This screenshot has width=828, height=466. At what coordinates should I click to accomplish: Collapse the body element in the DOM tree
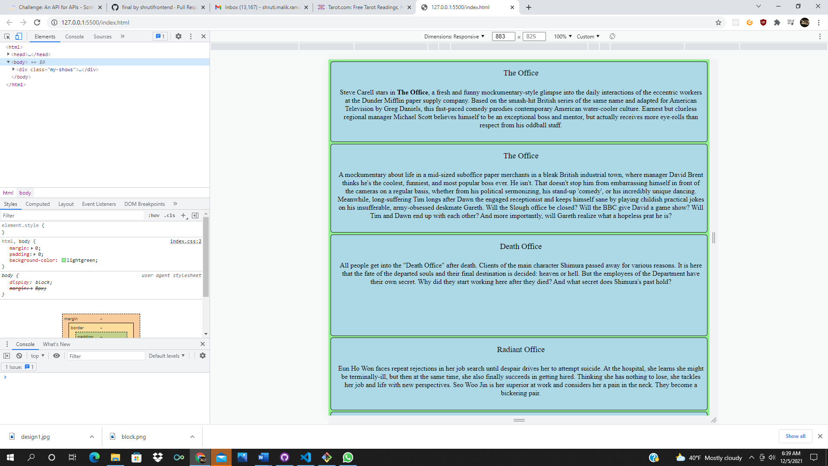click(8, 62)
